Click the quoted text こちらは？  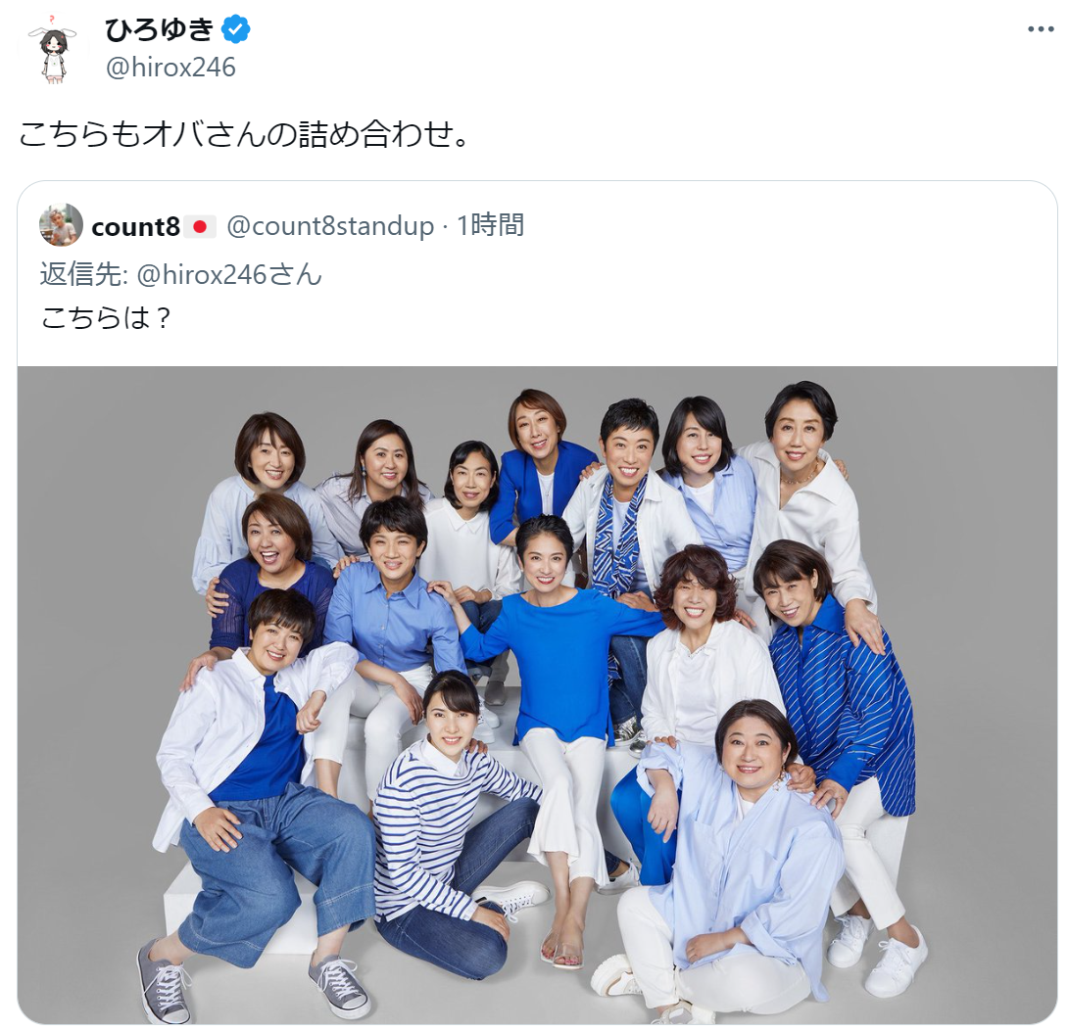click(106, 317)
